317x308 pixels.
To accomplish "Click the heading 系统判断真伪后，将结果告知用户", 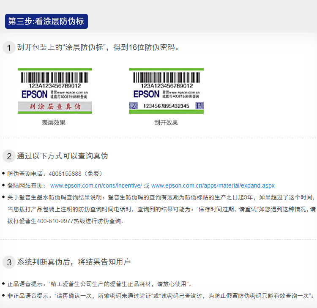I will 74,262.
